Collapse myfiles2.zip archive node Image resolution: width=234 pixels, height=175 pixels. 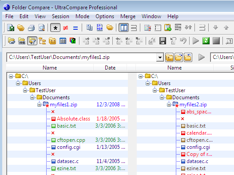pyautogui.click(x=169, y=105)
